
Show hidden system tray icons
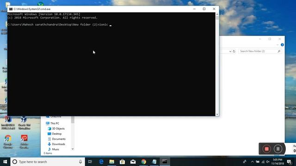252,162
